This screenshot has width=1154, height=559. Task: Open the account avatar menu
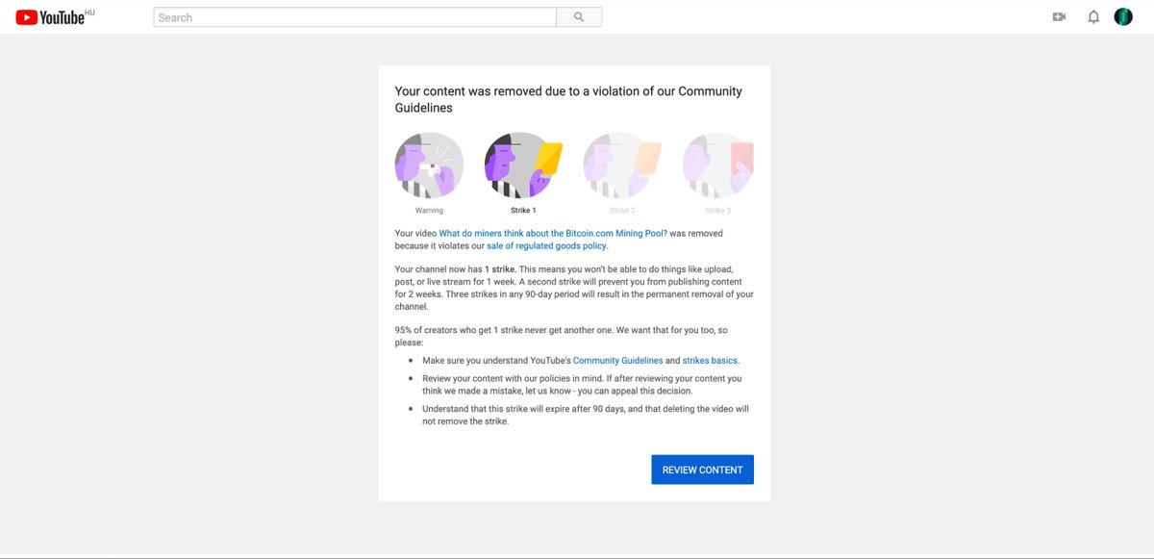pyautogui.click(x=1123, y=17)
